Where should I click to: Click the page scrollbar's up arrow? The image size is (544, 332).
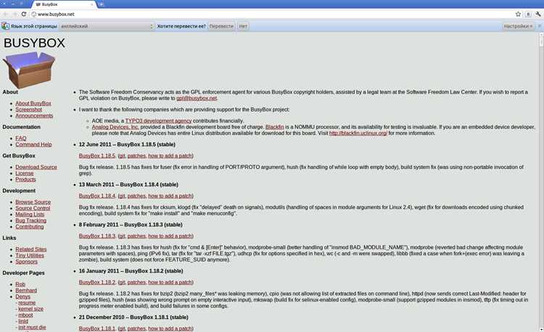541,34
